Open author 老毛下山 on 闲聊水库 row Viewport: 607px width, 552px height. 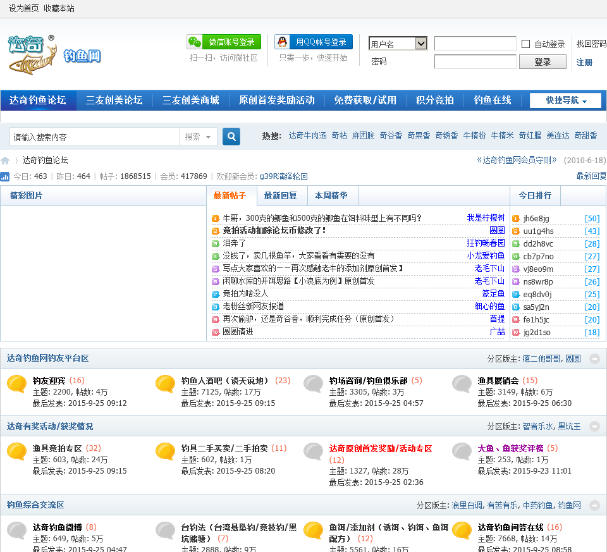[x=489, y=281]
